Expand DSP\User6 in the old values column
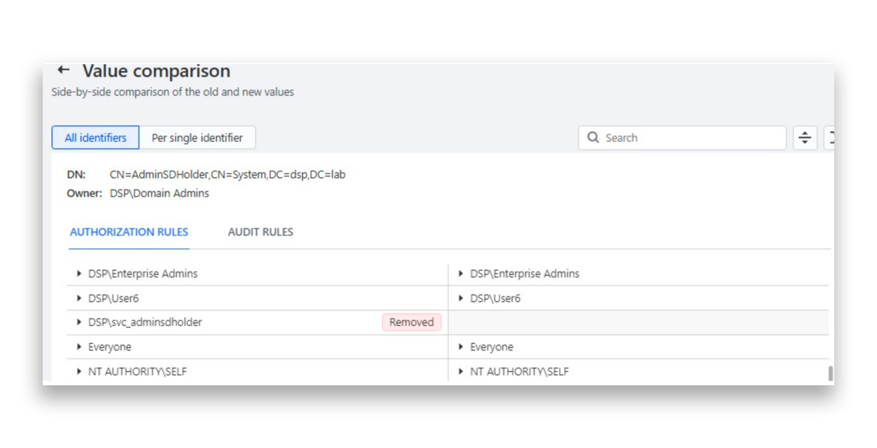 click(x=79, y=298)
